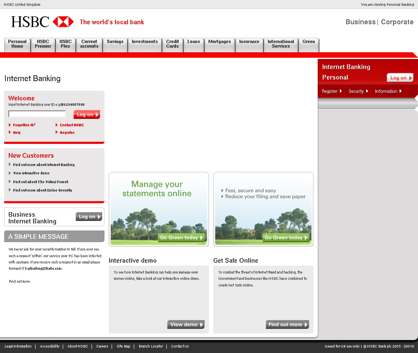This screenshot has height=353, width=418.
Task: Click the Forgotten ID? link
Action: (24, 125)
